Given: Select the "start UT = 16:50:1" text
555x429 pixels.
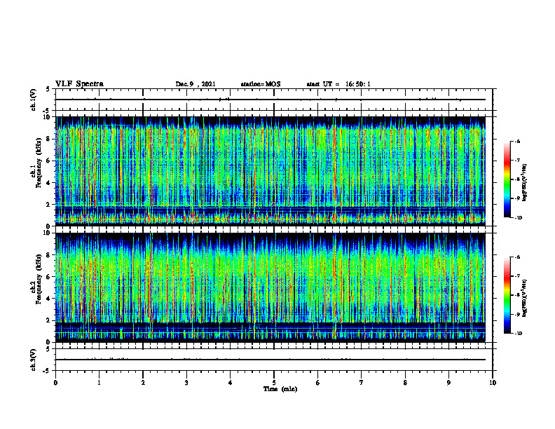Looking at the screenshot, I should pos(338,84).
